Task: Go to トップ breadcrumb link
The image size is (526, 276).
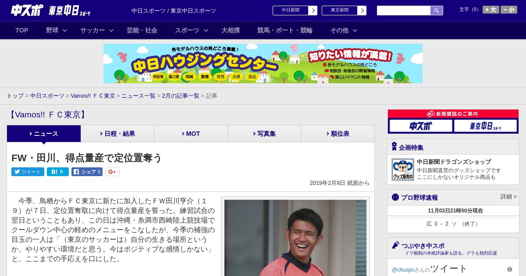Action: [x=15, y=96]
